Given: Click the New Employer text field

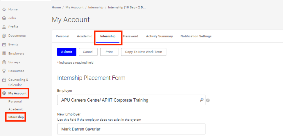Looking at the screenshot, I should point(131,129).
